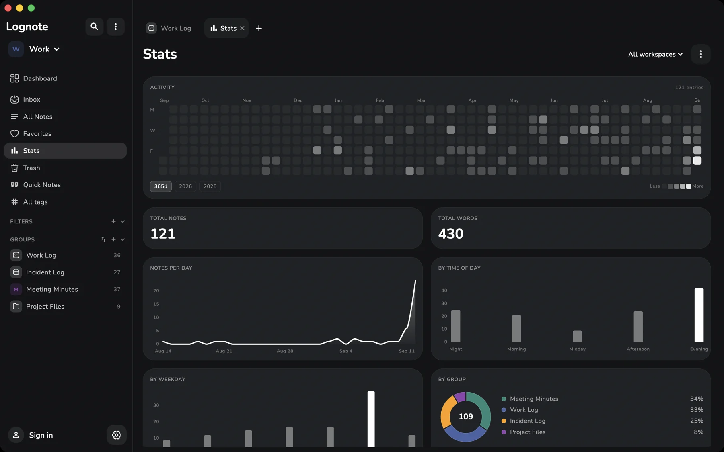Switch activity view to 2025
Viewport: 724px width, 452px height.
[x=210, y=186]
